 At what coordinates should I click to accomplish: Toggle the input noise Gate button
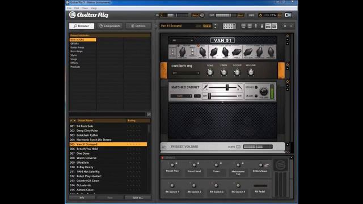195,15
